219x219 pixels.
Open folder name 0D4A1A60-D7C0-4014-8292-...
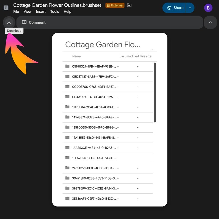click(x=95, y=97)
